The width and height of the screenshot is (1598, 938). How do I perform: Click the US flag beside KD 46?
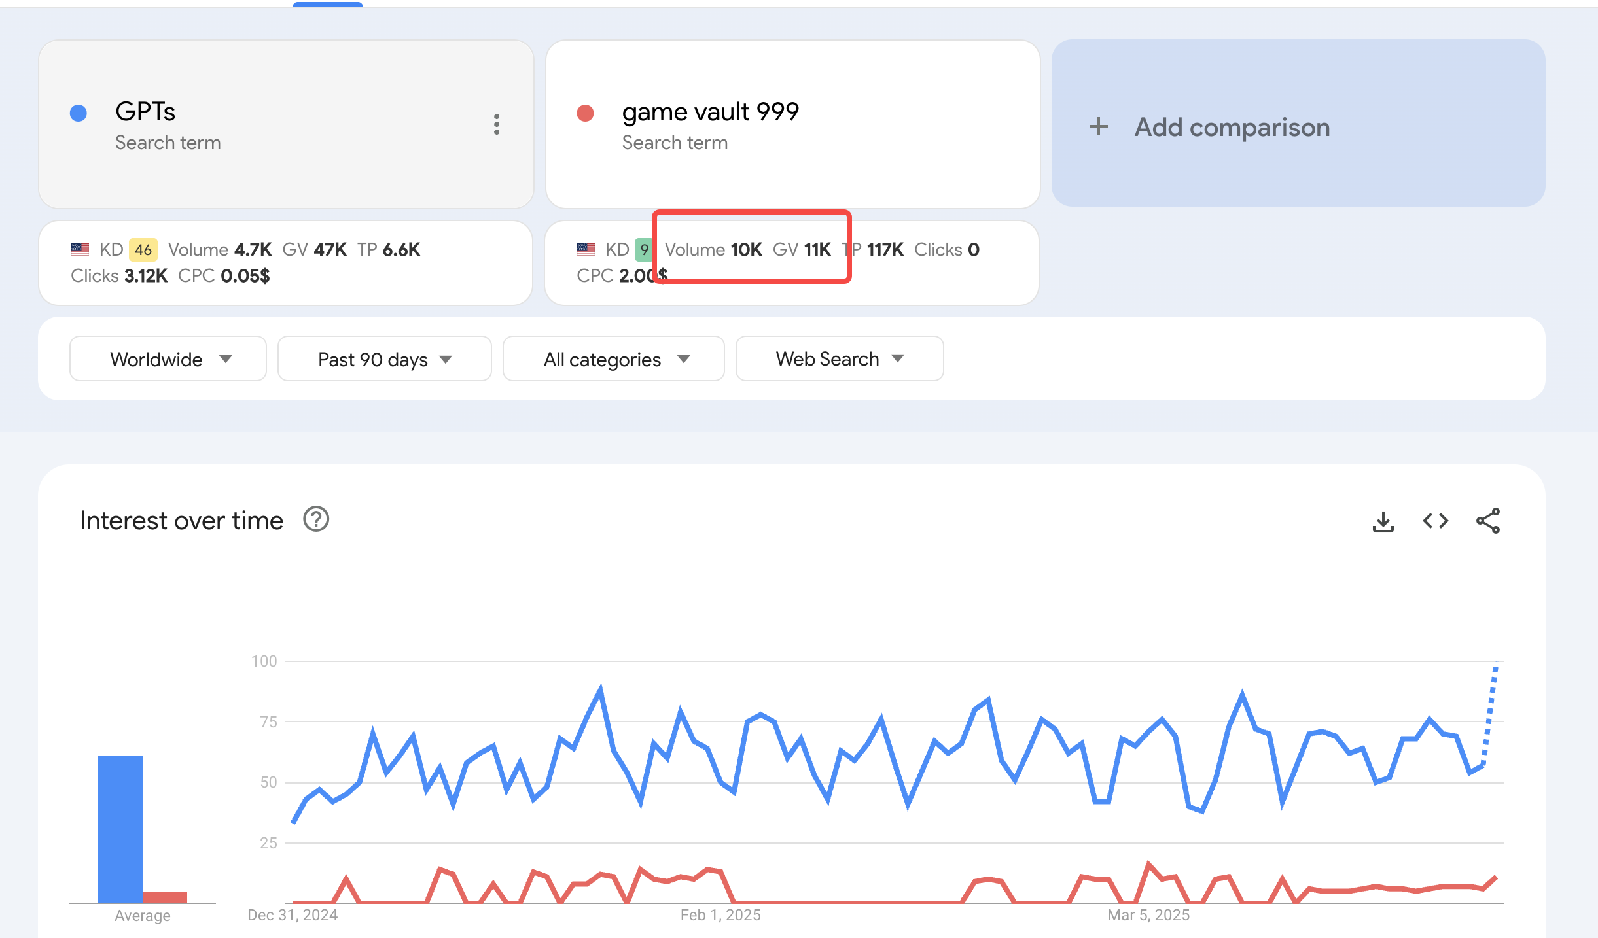[80, 249]
